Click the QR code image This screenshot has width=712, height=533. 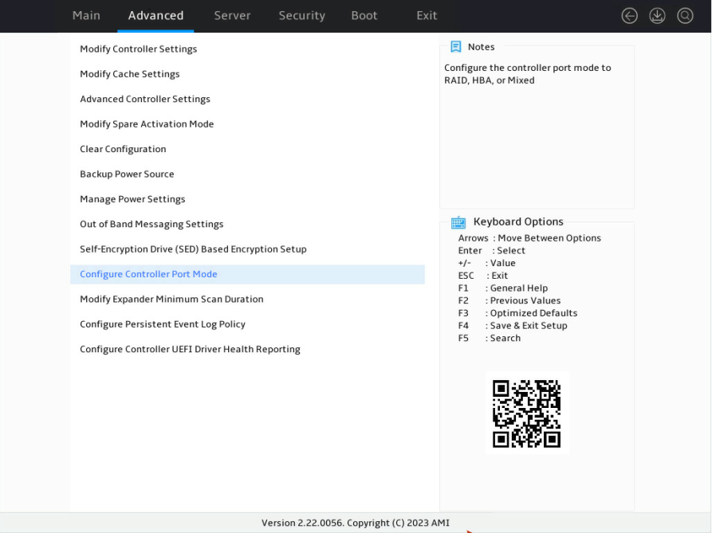[x=527, y=413]
